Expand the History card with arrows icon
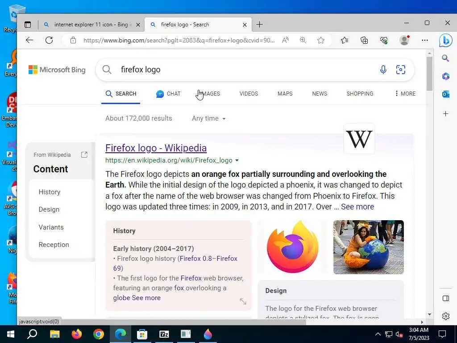The width and height of the screenshot is (457, 343). [243, 301]
